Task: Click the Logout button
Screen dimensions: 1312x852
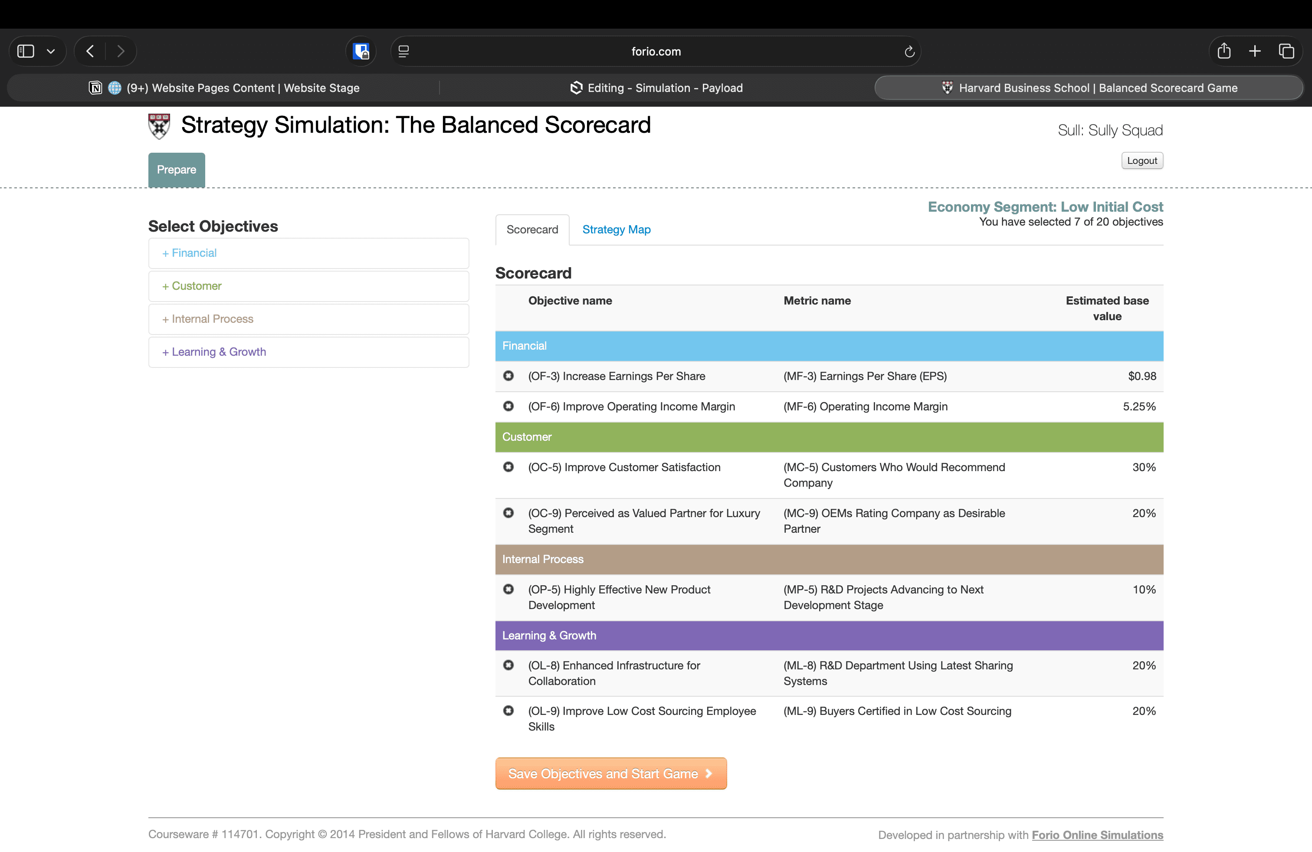Action: click(1141, 161)
